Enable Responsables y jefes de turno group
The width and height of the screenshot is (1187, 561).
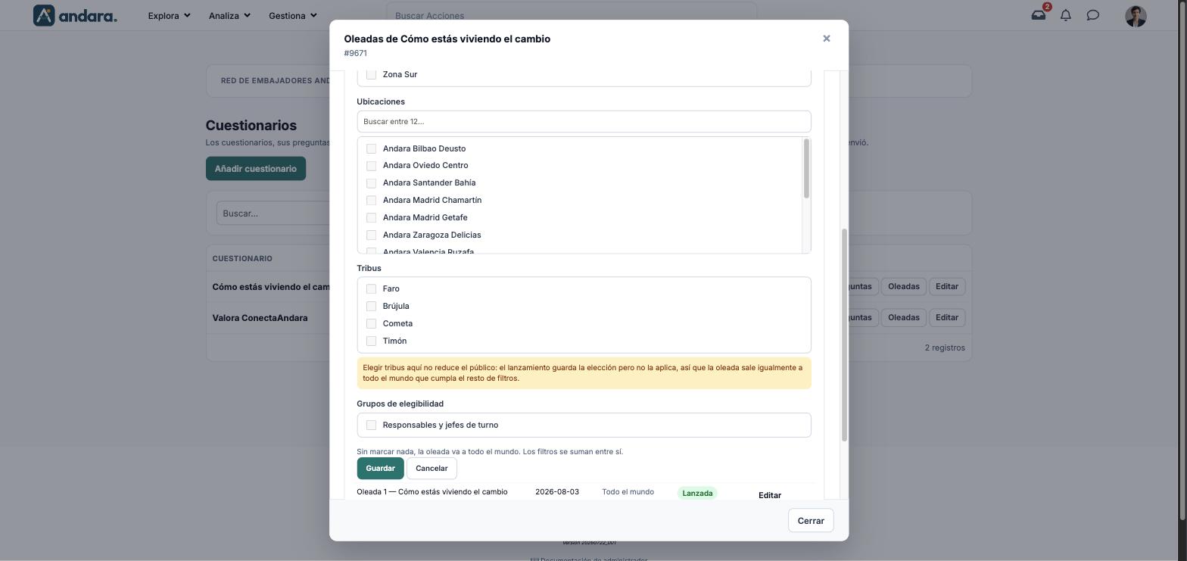(x=371, y=425)
